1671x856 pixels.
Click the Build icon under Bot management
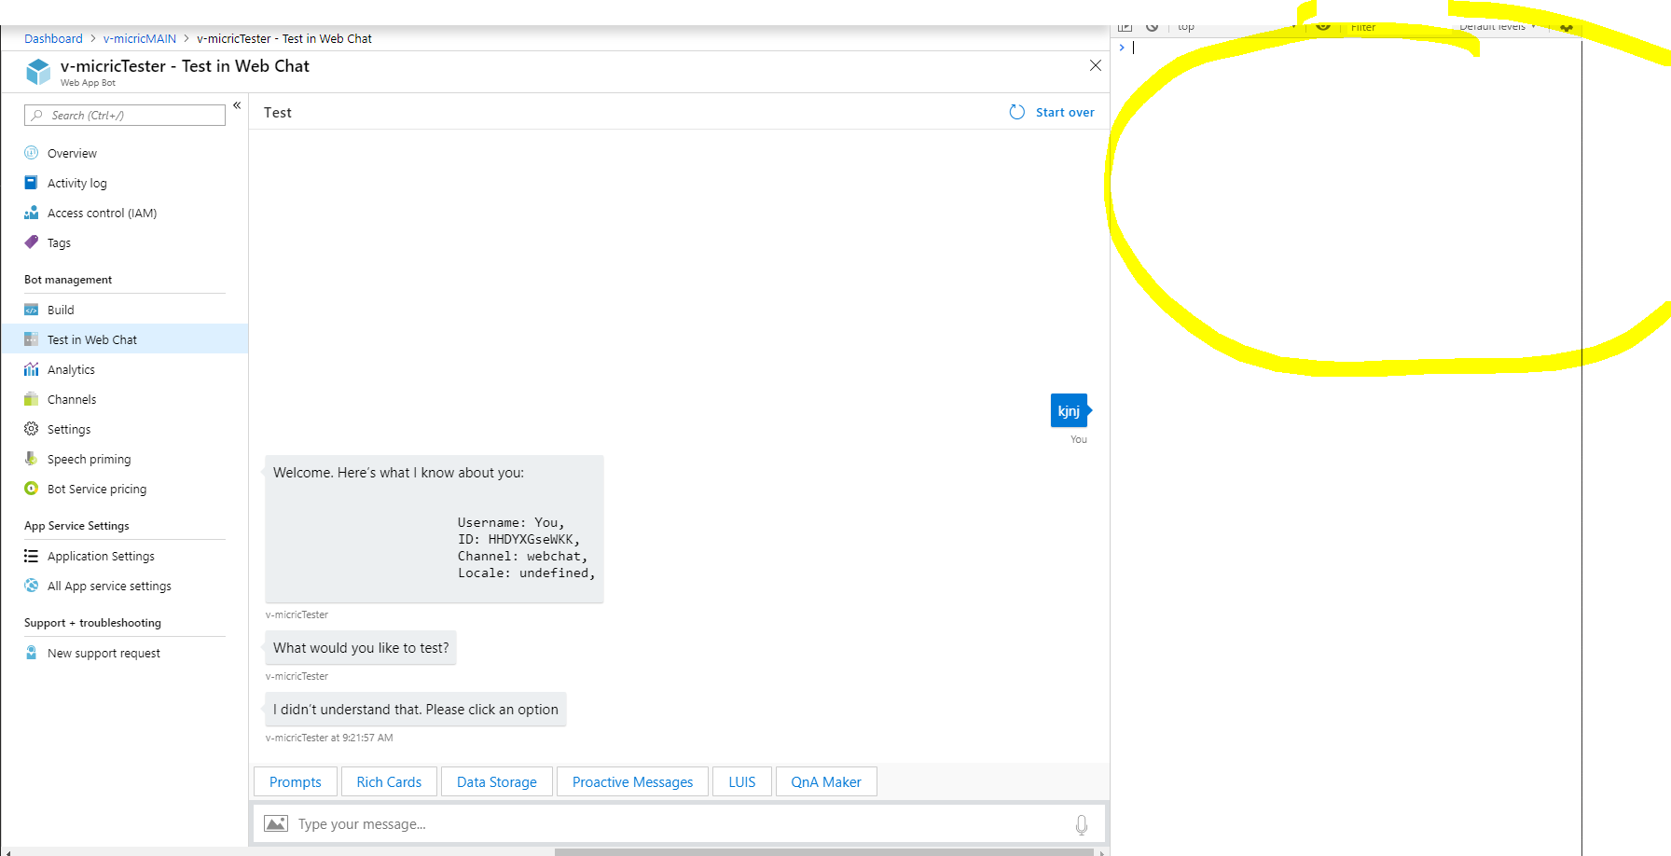[32, 309]
